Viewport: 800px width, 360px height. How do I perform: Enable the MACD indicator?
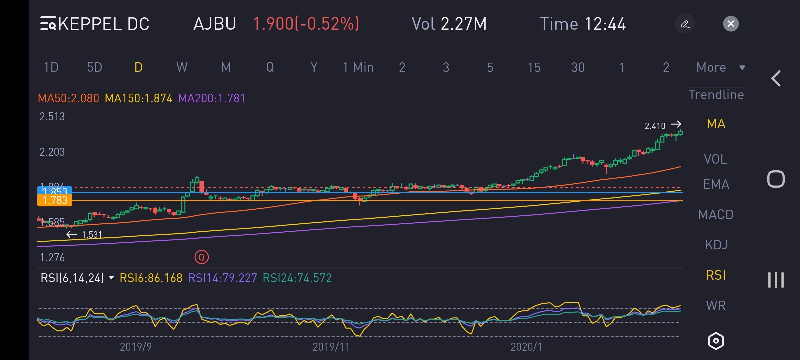click(716, 215)
